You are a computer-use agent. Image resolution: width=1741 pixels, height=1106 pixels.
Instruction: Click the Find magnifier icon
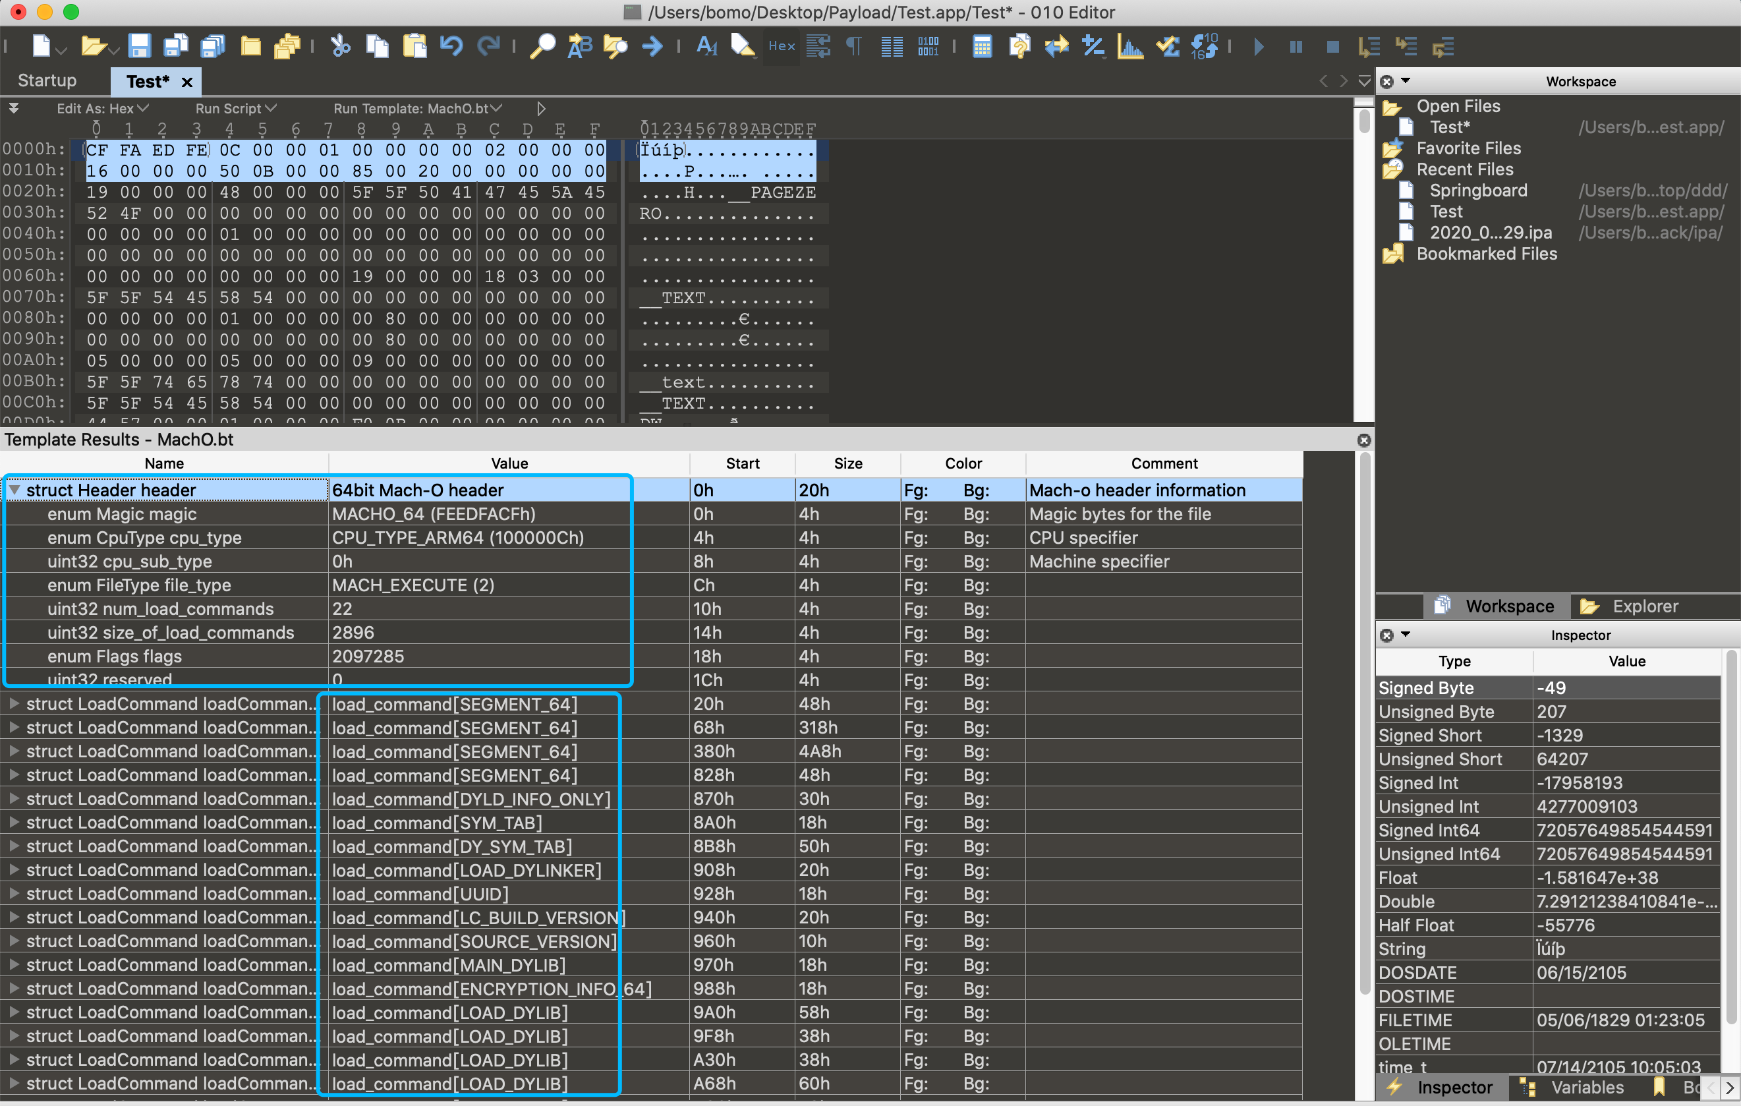(542, 46)
